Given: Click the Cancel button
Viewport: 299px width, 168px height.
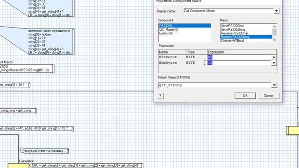Looking at the screenshot, I should [x=269, y=96].
